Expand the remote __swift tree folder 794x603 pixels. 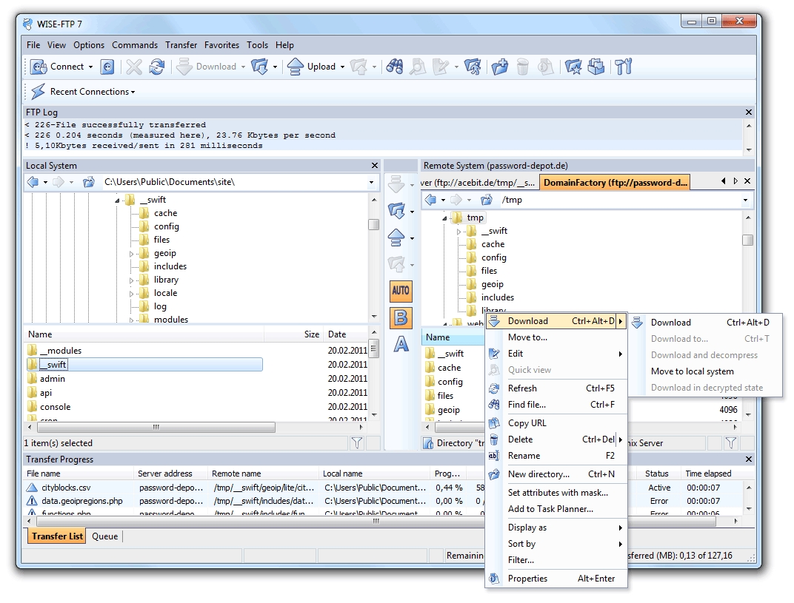point(459,232)
